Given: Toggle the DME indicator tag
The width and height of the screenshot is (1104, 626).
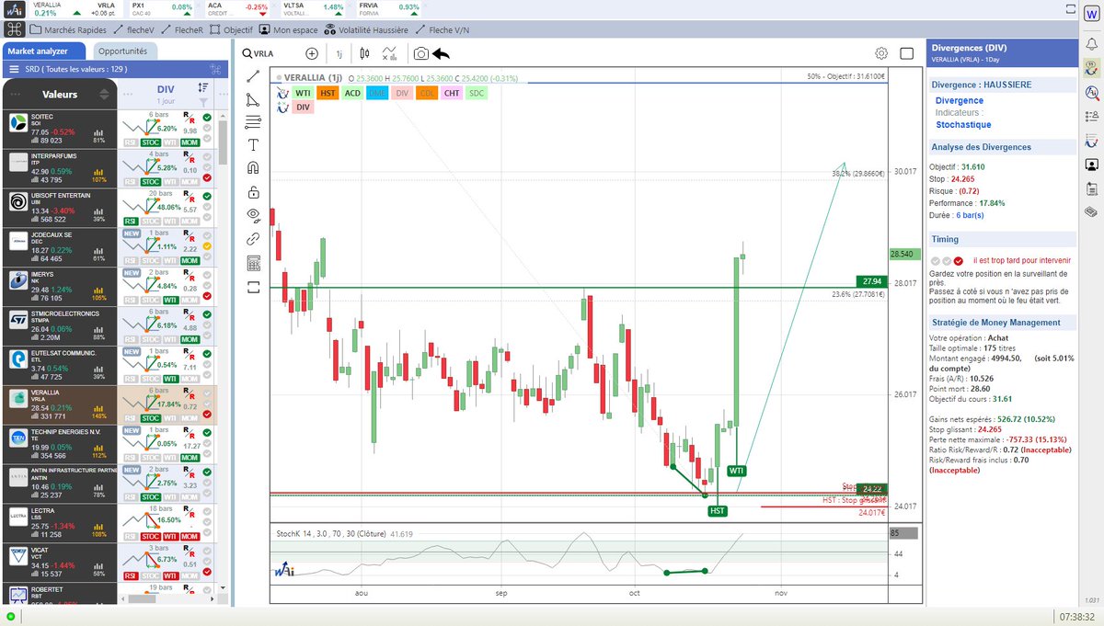Looking at the screenshot, I should click(377, 93).
